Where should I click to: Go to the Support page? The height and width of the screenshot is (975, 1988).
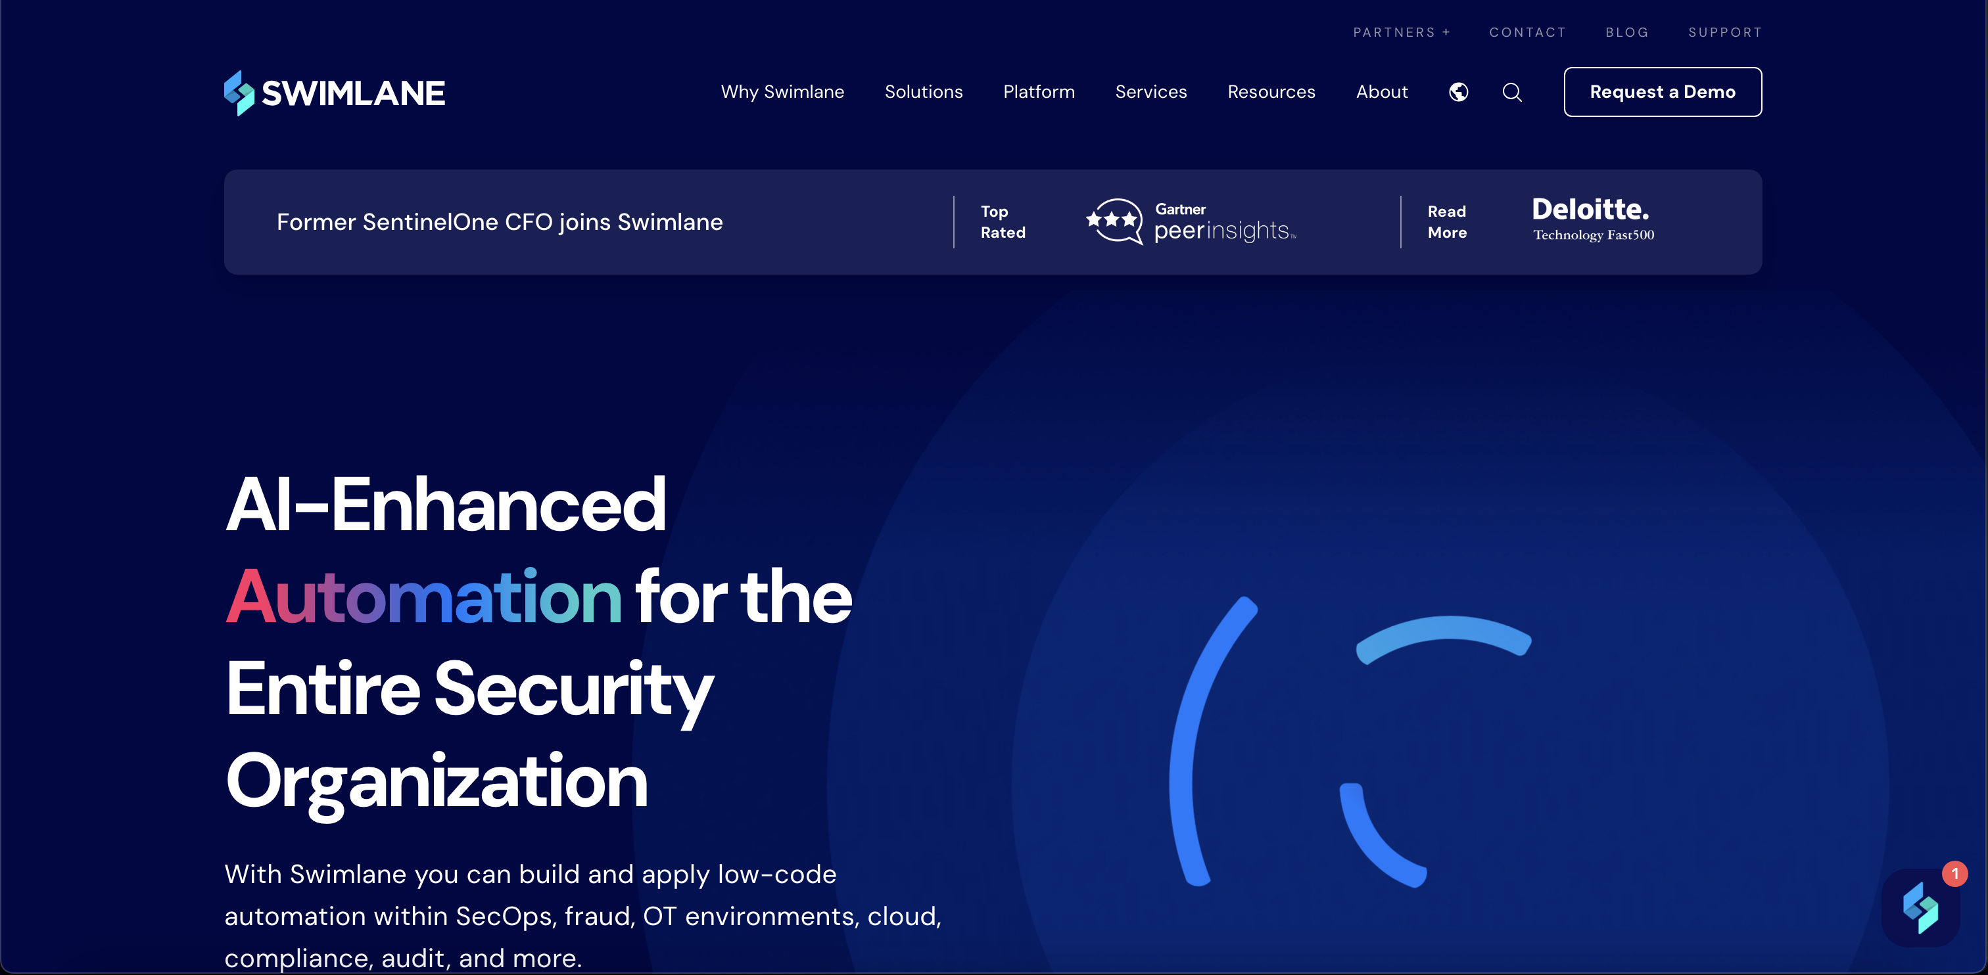pos(1725,32)
